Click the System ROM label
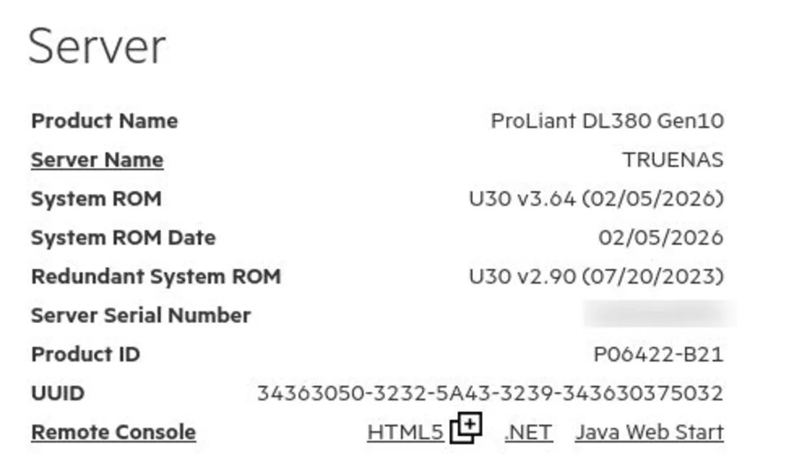The height and width of the screenshot is (470, 802). 96,198
